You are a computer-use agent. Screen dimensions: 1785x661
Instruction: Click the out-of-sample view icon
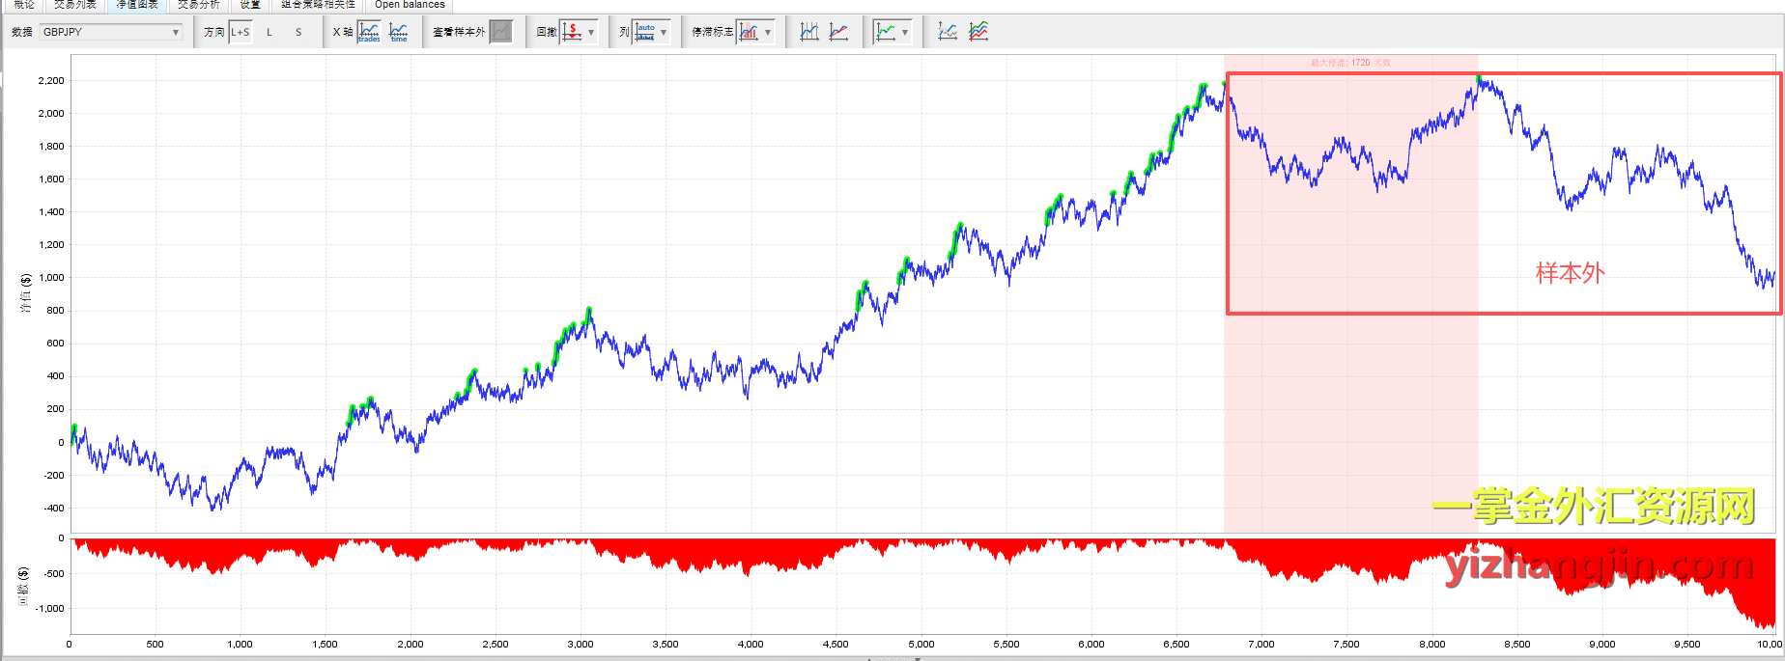pos(500,32)
